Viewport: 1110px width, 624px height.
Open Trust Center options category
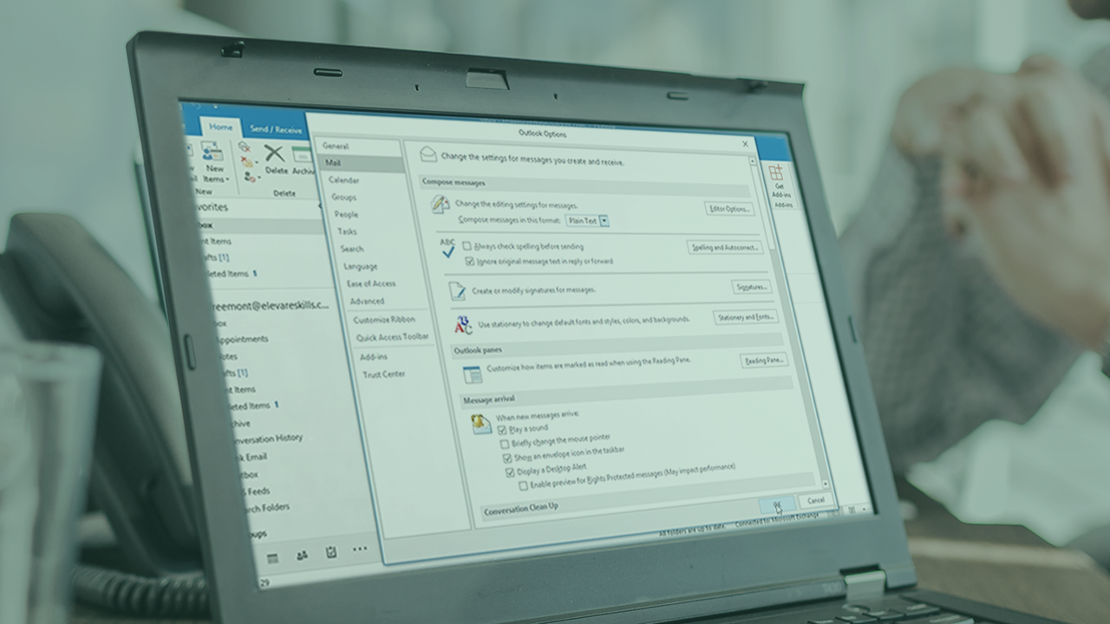coord(383,374)
